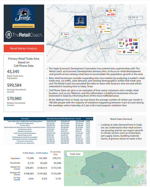This screenshot has height=188, width=150.
Task: Click the 'Full-service restaurants' row label
Action: point(25,141)
